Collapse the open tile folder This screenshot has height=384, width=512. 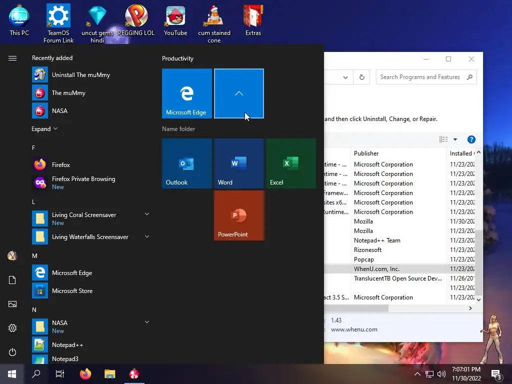pos(239,93)
